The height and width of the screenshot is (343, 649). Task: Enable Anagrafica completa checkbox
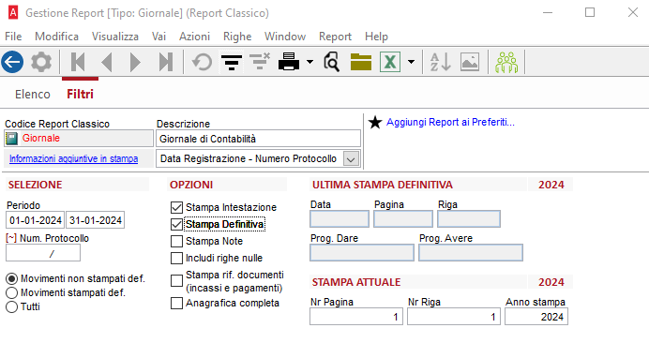pyautogui.click(x=176, y=304)
